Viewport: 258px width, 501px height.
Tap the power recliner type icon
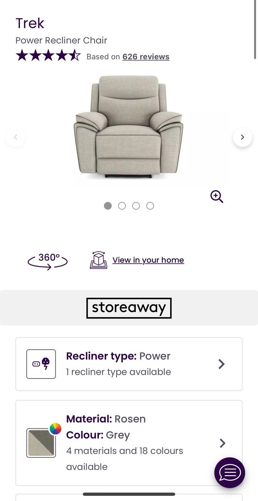pos(41,364)
